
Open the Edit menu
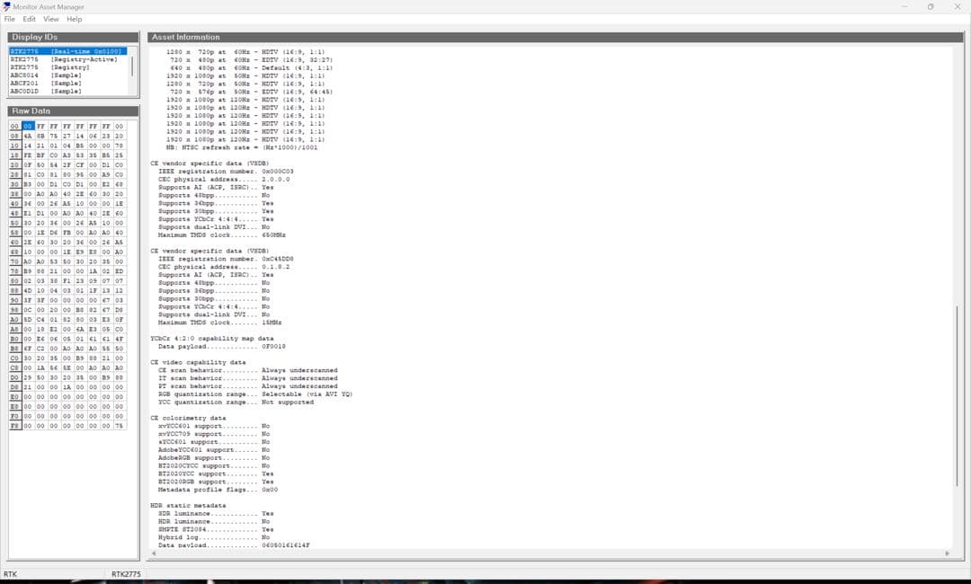[x=30, y=19]
